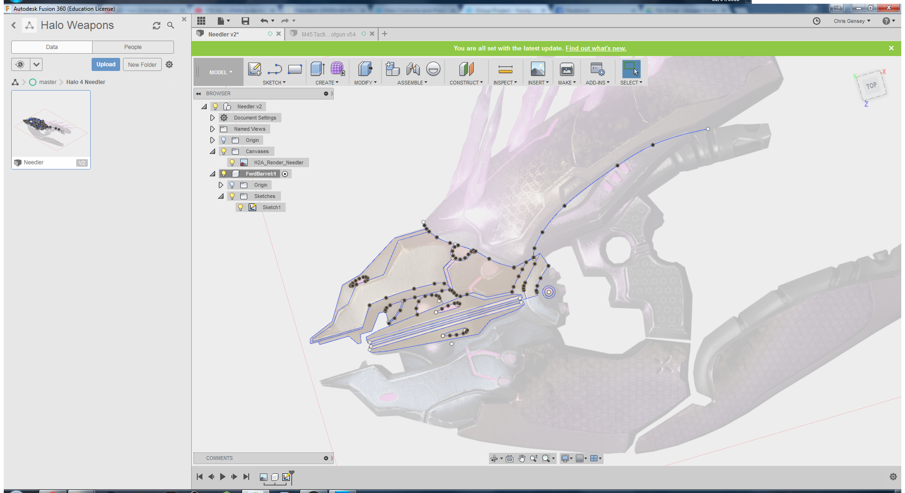Toggle visibility of Needler v2 component
Image resolution: width=905 pixels, height=493 pixels.
pos(215,106)
